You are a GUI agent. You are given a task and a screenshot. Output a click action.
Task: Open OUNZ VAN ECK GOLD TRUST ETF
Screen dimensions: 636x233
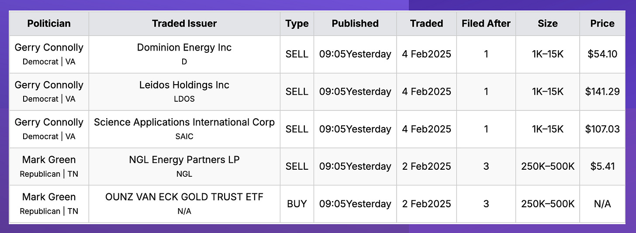click(x=184, y=197)
